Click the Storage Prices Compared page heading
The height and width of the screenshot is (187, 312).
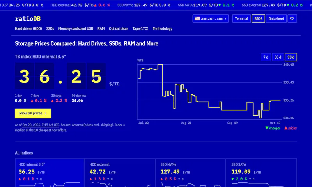(x=87, y=44)
